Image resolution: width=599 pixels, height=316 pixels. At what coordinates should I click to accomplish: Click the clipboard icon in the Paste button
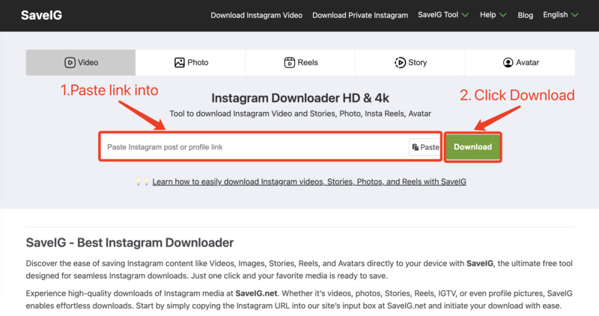pyautogui.click(x=416, y=147)
